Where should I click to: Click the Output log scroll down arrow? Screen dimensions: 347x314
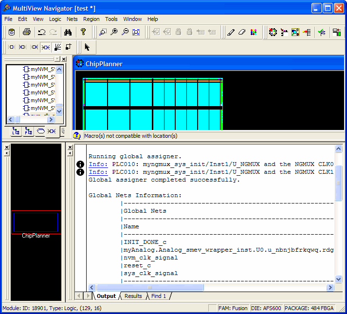tap(338, 279)
